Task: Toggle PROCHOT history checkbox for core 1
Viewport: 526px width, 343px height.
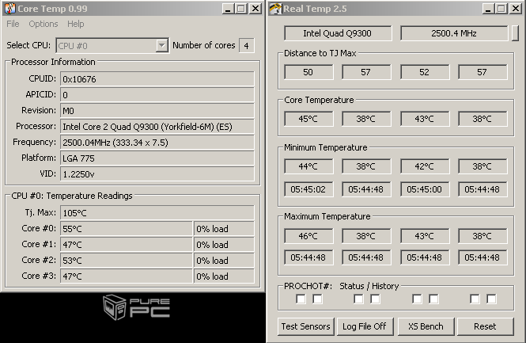Action: coord(375,299)
